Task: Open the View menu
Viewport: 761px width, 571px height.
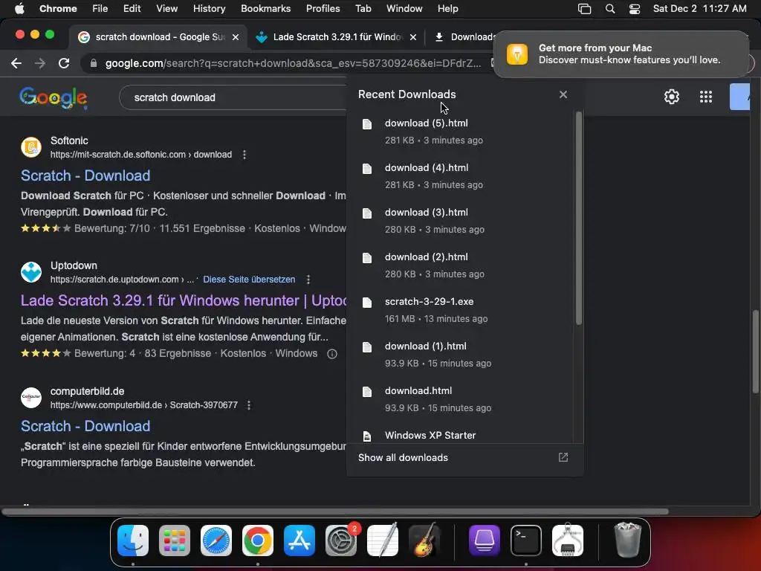Action: tap(167, 9)
